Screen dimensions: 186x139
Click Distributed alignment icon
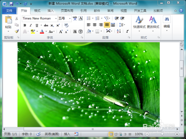(113, 25)
